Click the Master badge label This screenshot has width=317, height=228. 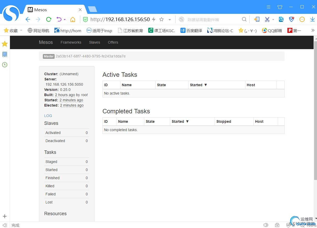point(49,56)
